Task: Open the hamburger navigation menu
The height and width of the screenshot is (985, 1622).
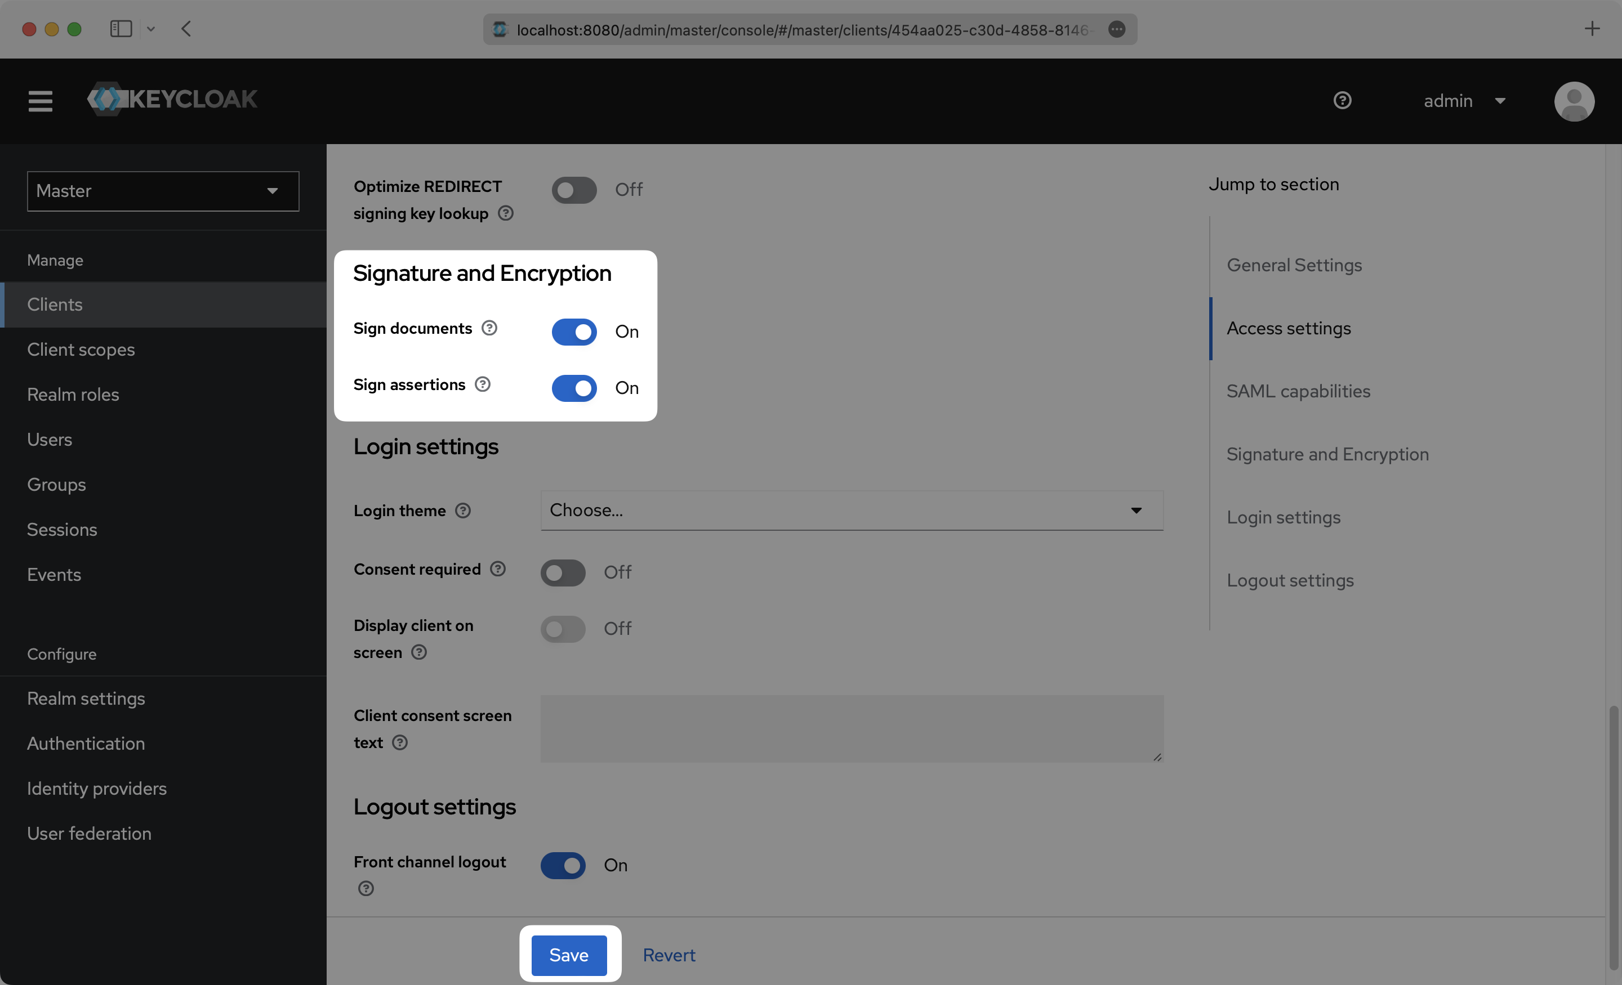Action: [39, 101]
